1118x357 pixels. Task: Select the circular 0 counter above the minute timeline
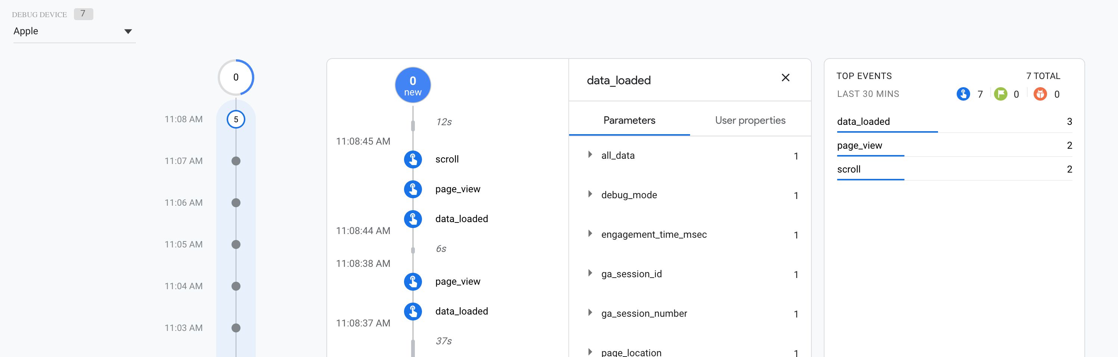pos(236,77)
